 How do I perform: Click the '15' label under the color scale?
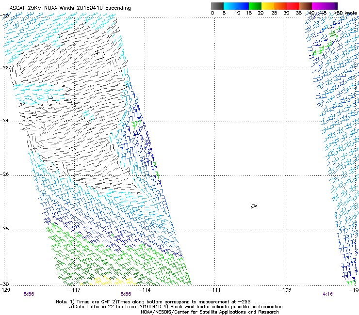coord(249,13)
